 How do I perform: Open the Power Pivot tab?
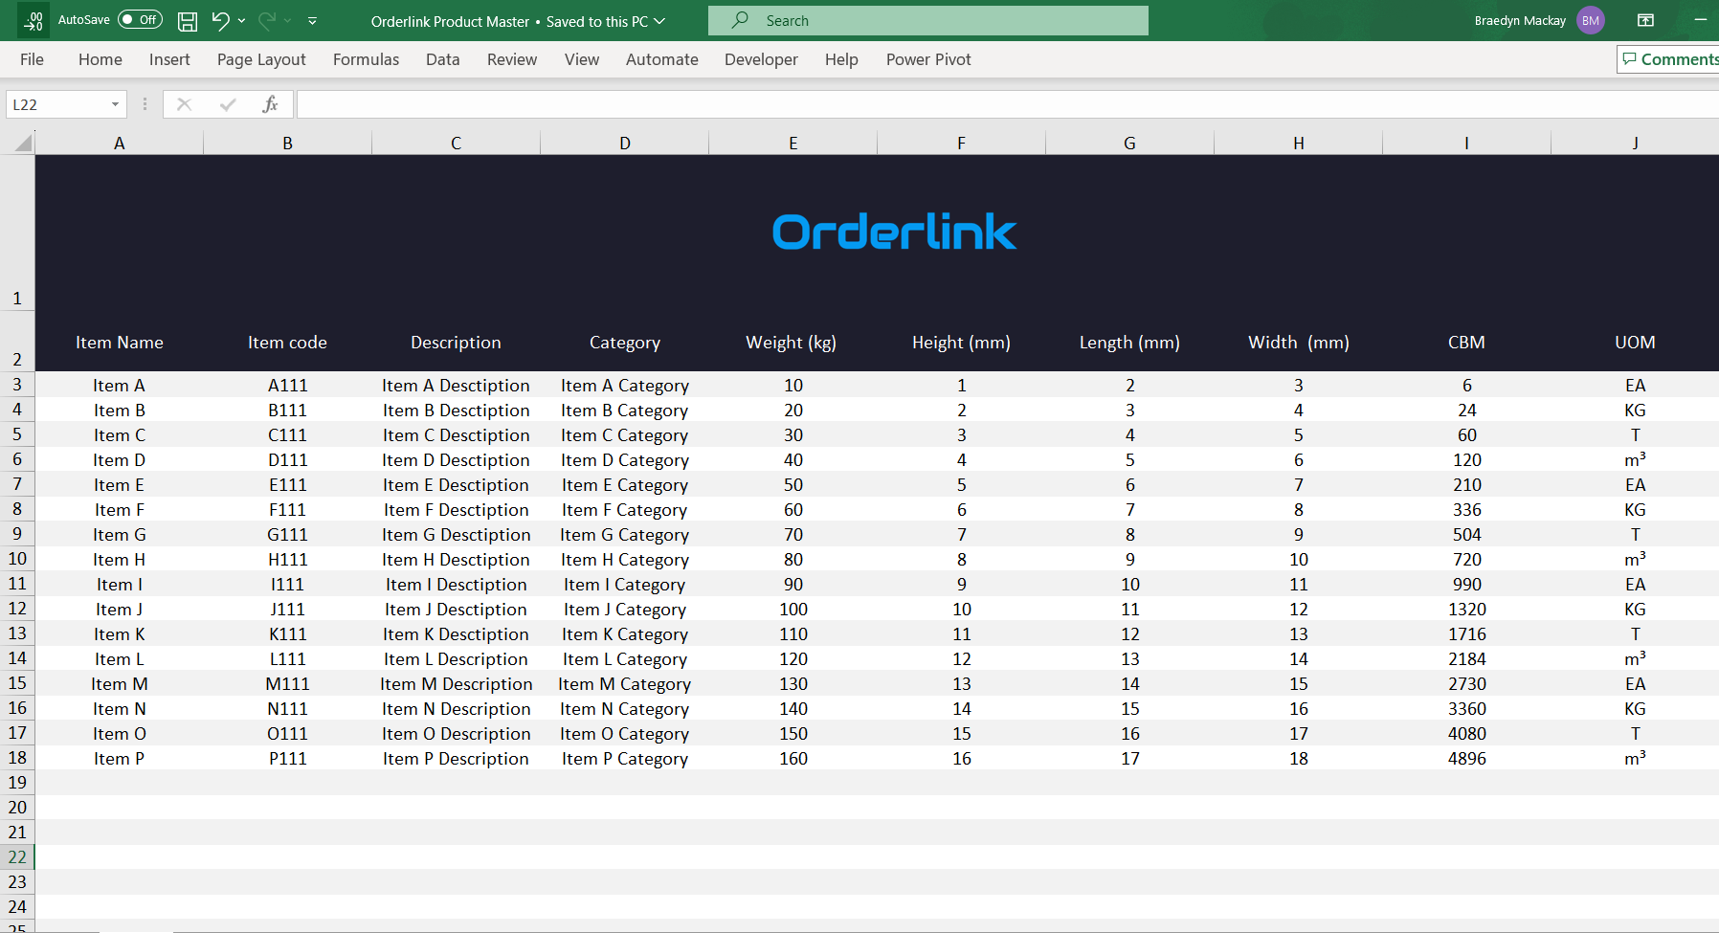(928, 59)
